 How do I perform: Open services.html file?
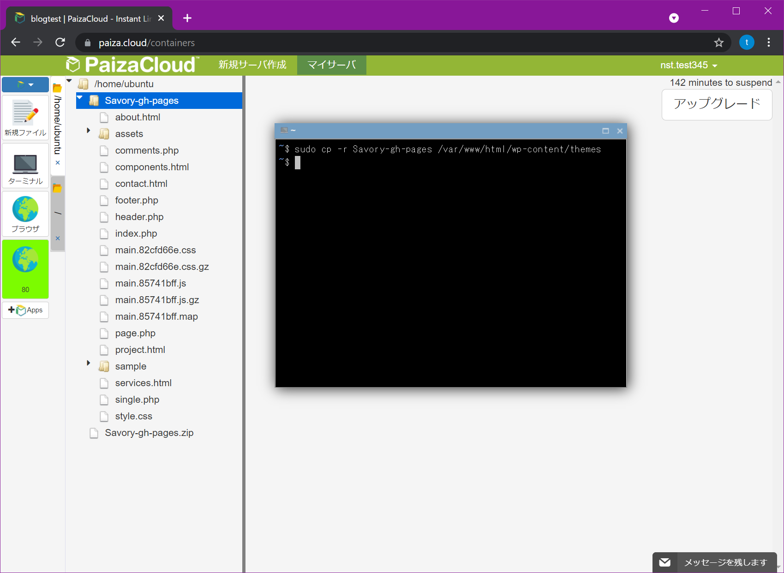click(143, 383)
